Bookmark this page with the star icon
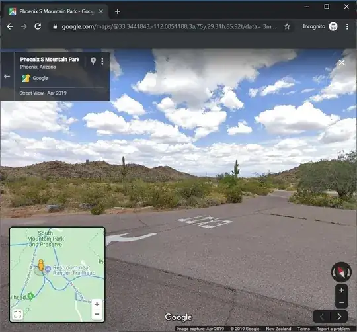This screenshot has width=357, height=332. click(x=287, y=26)
